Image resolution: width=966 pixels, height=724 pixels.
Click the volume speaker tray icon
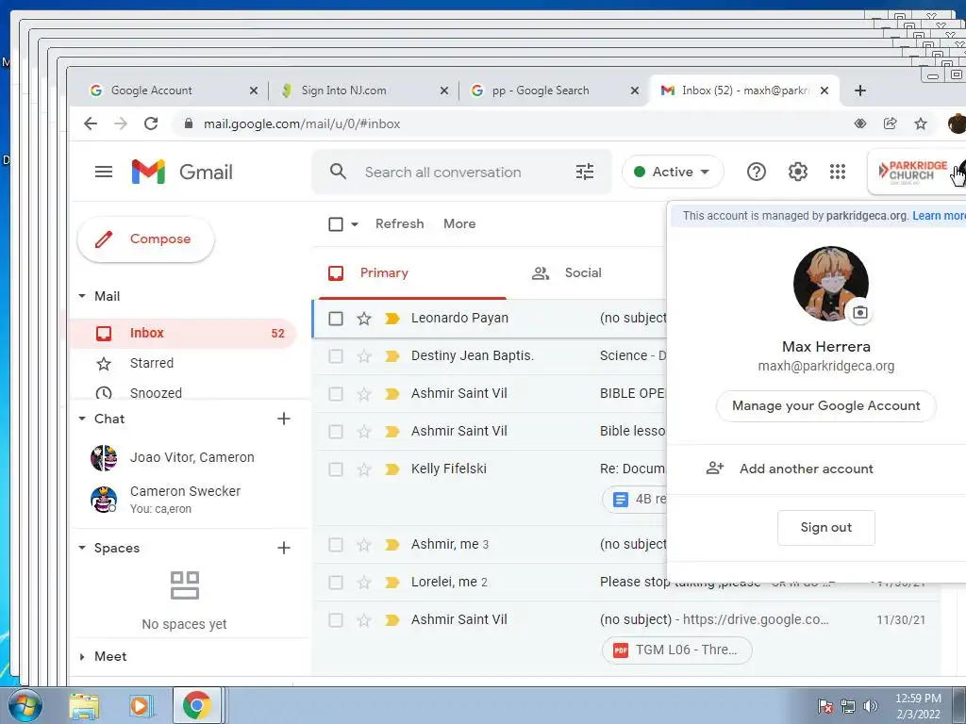(871, 706)
